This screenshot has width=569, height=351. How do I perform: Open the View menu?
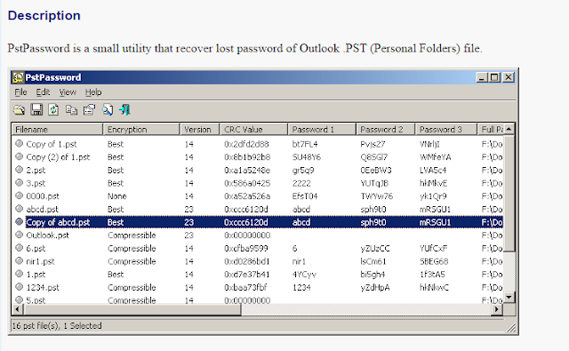(68, 92)
